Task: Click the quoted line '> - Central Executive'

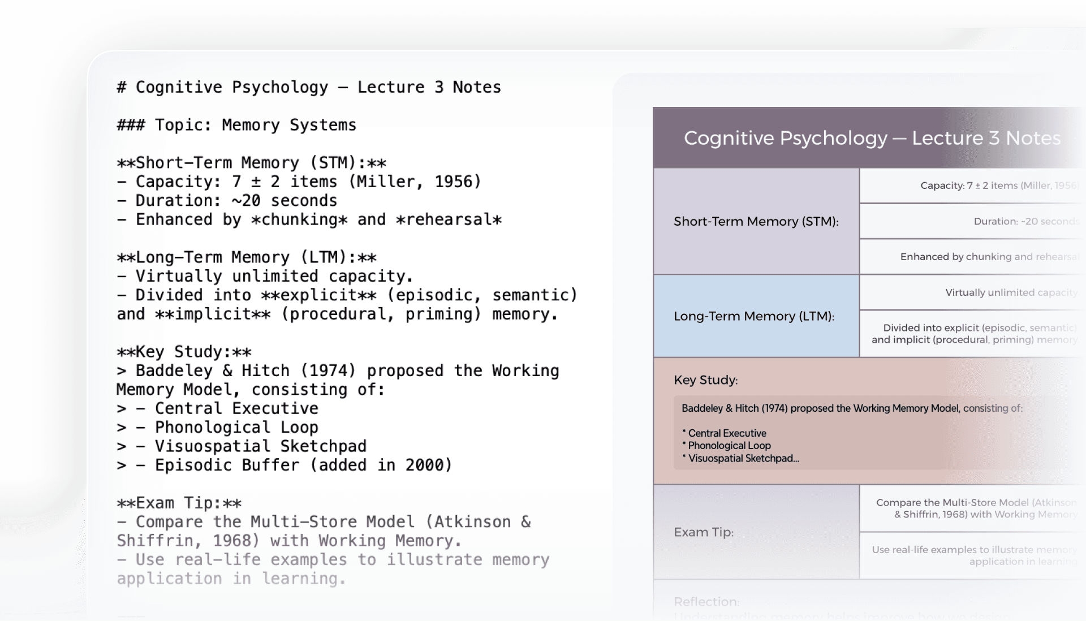Action: (x=217, y=408)
